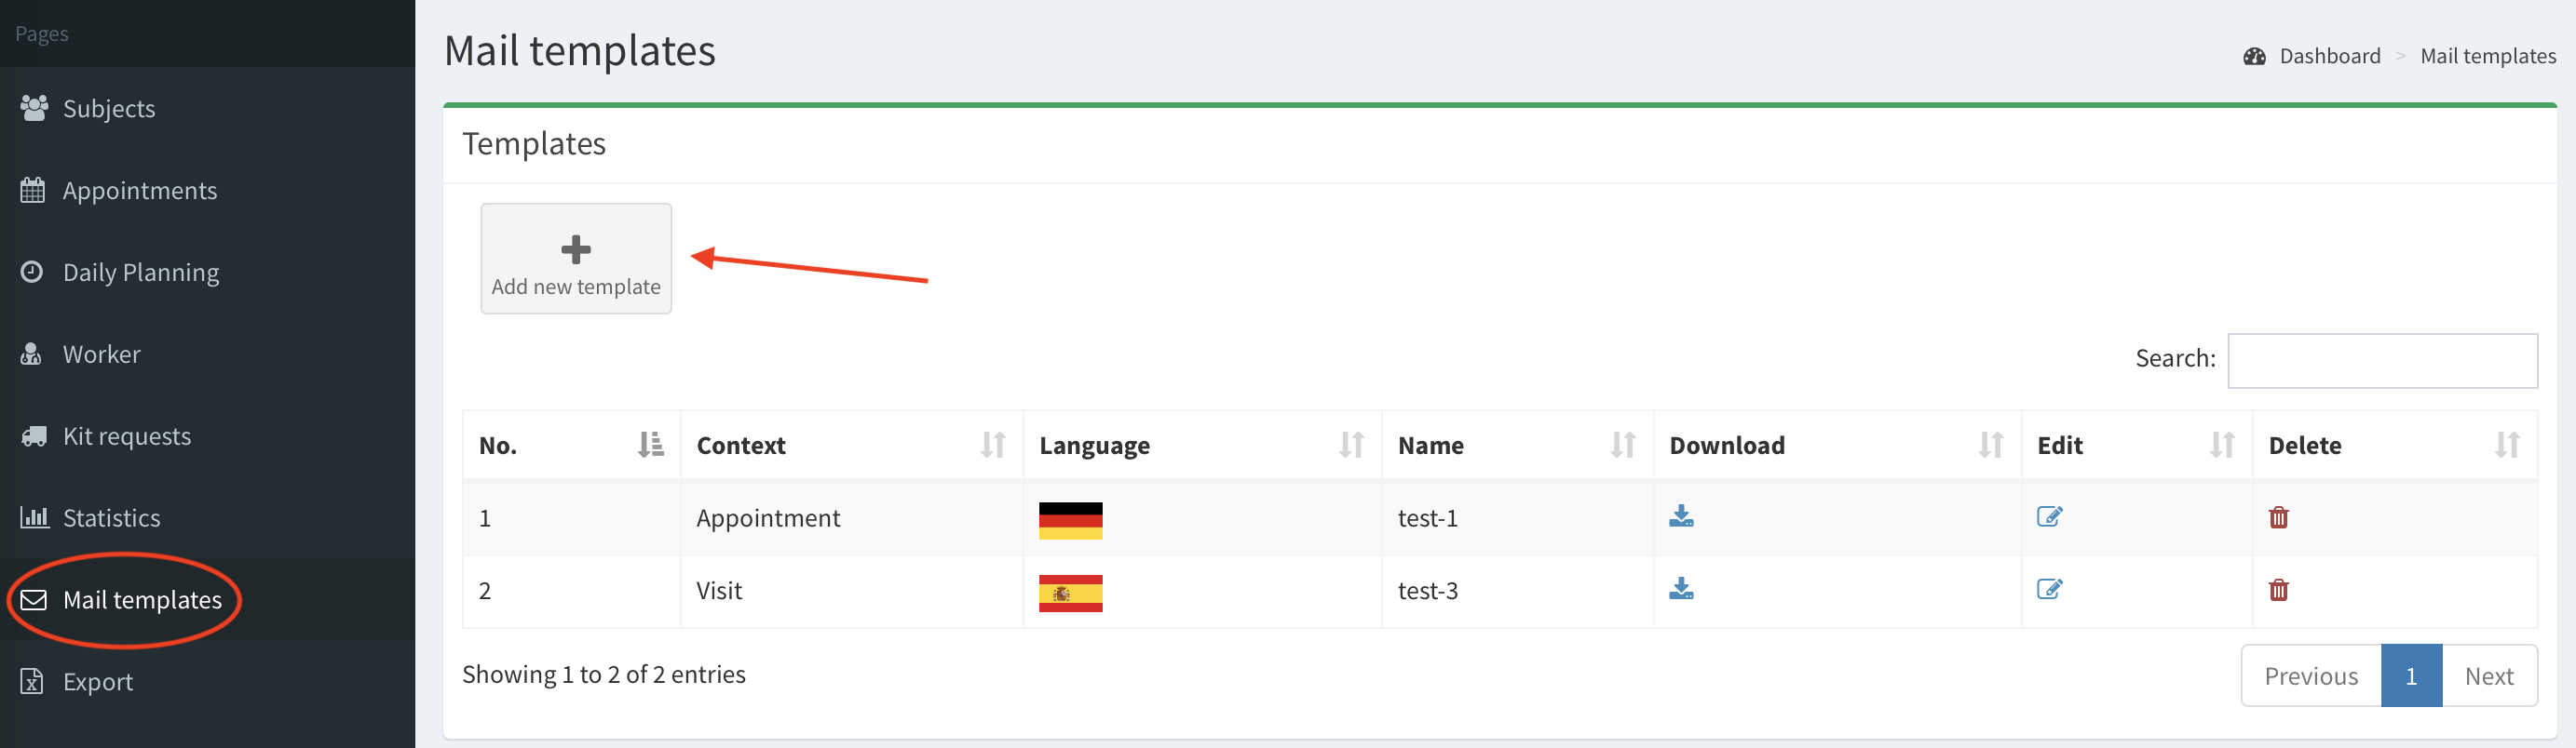Viewport: 2576px width, 748px height.
Task: Sort table by Name column
Action: 1516,446
